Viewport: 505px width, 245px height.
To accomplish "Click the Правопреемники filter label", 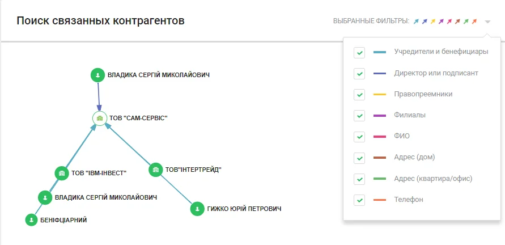I will (x=423, y=94).
